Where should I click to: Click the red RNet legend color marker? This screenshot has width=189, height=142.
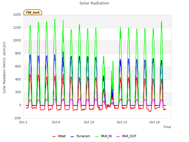[x=54, y=137]
